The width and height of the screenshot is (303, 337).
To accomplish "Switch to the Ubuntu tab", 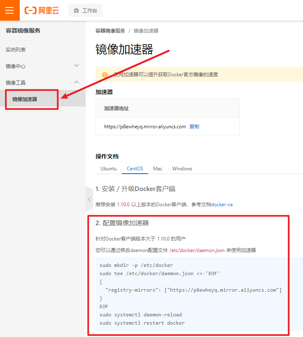I will click(109, 169).
